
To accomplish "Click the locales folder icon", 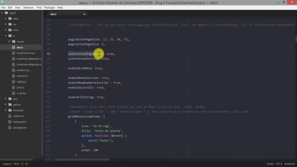I will [13, 41].
